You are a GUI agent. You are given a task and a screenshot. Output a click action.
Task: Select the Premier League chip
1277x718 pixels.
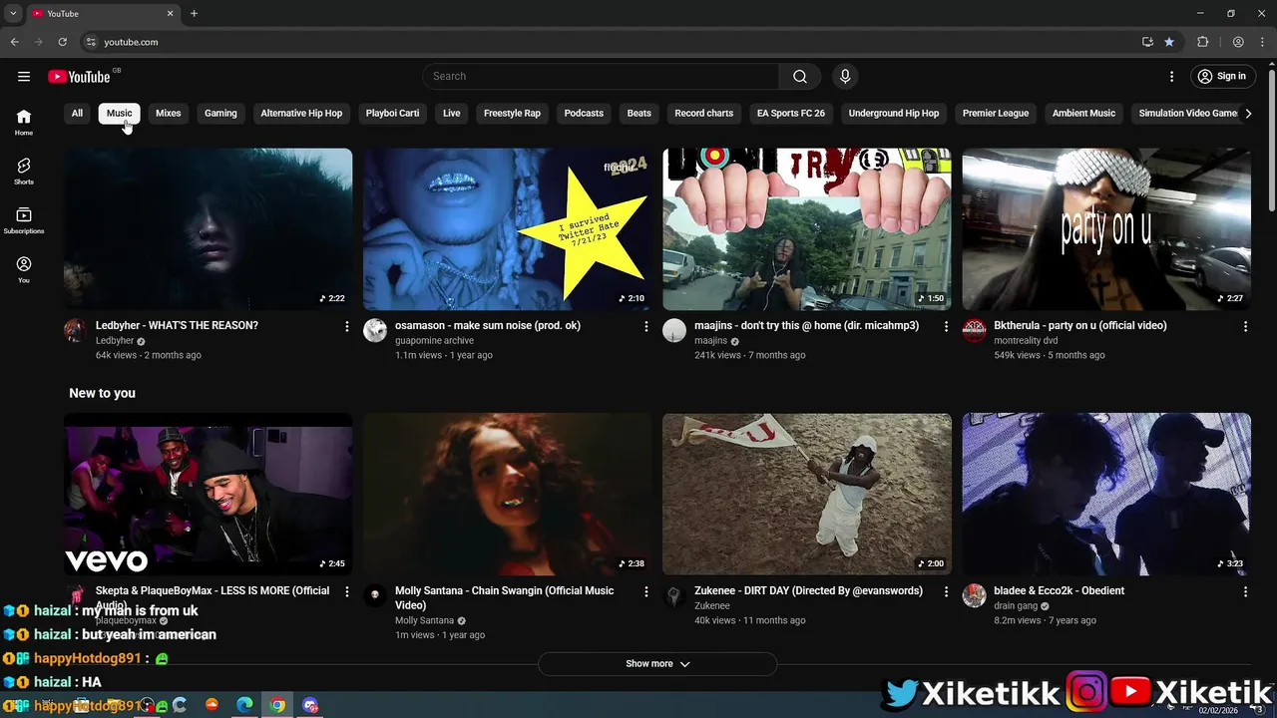(x=996, y=114)
